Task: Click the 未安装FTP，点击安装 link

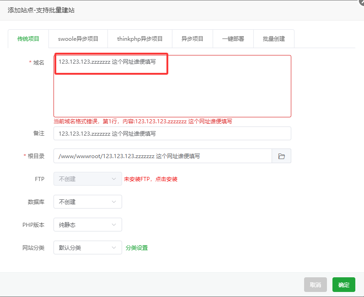Action: pos(150,179)
